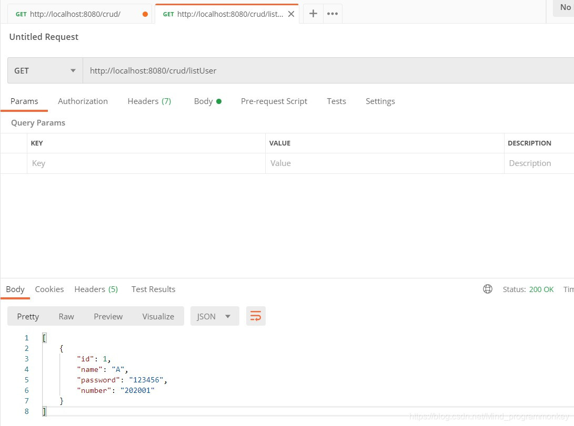Screen dimensions: 574x426
Task: Open the Settings tab
Action: [380, 101]
